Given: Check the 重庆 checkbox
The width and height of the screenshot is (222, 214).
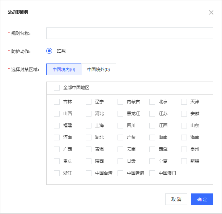Looking at the screenshot, I should (x=57, y=161).
